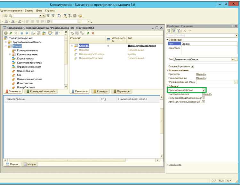240x185 pixels.
Task: Open the Тип dropdown list
Action: point(233,59)
